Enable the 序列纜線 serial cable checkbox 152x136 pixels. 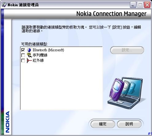(23, 55)
